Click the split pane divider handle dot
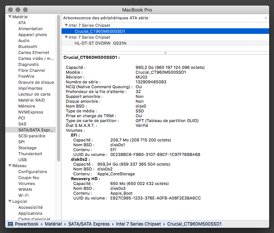Viewport: 274px width, 233px height. click(165, 53)
